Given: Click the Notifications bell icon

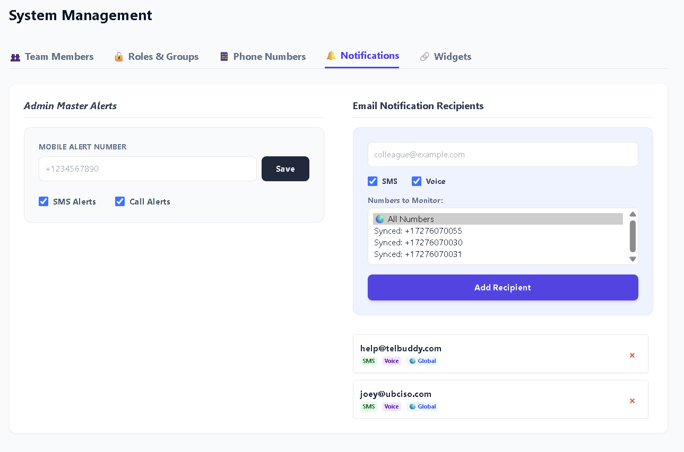Looking at the screenshot, I should [331, 56].
